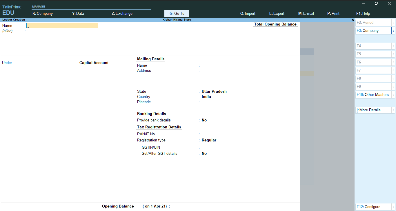
Task: Click F3: Company button
Action: pos(373,31)
